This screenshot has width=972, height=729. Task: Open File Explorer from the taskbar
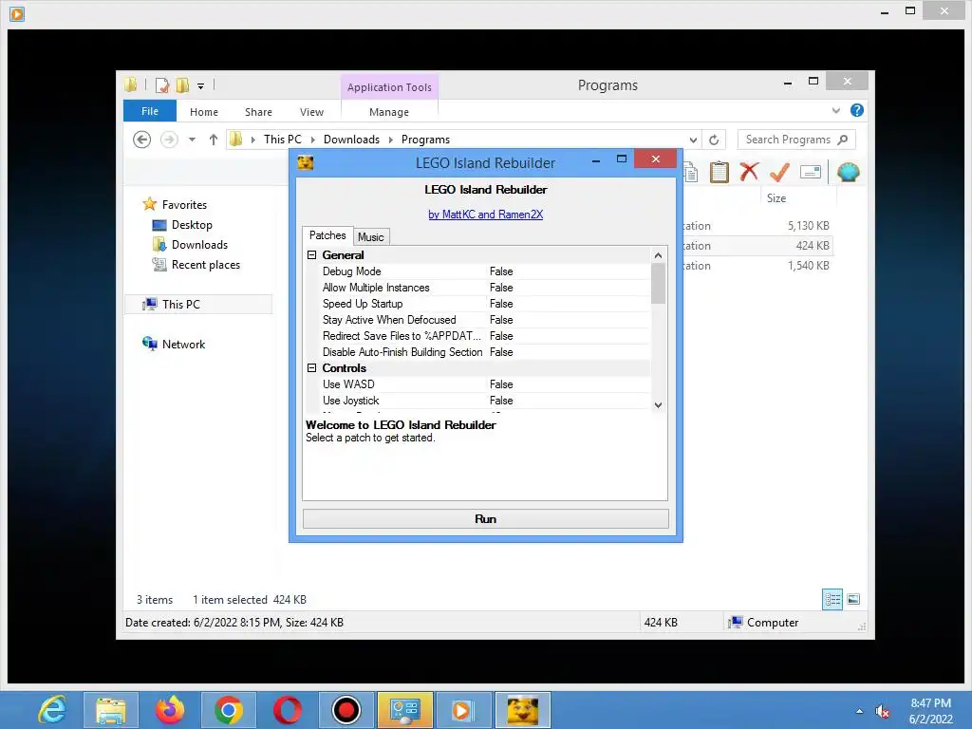(111, 710)
